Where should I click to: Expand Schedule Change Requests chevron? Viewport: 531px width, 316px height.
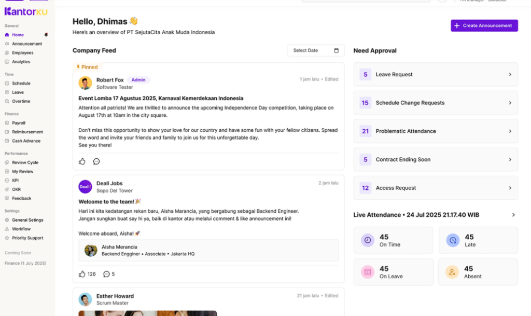pyautogui.click(x=510, y=103)
